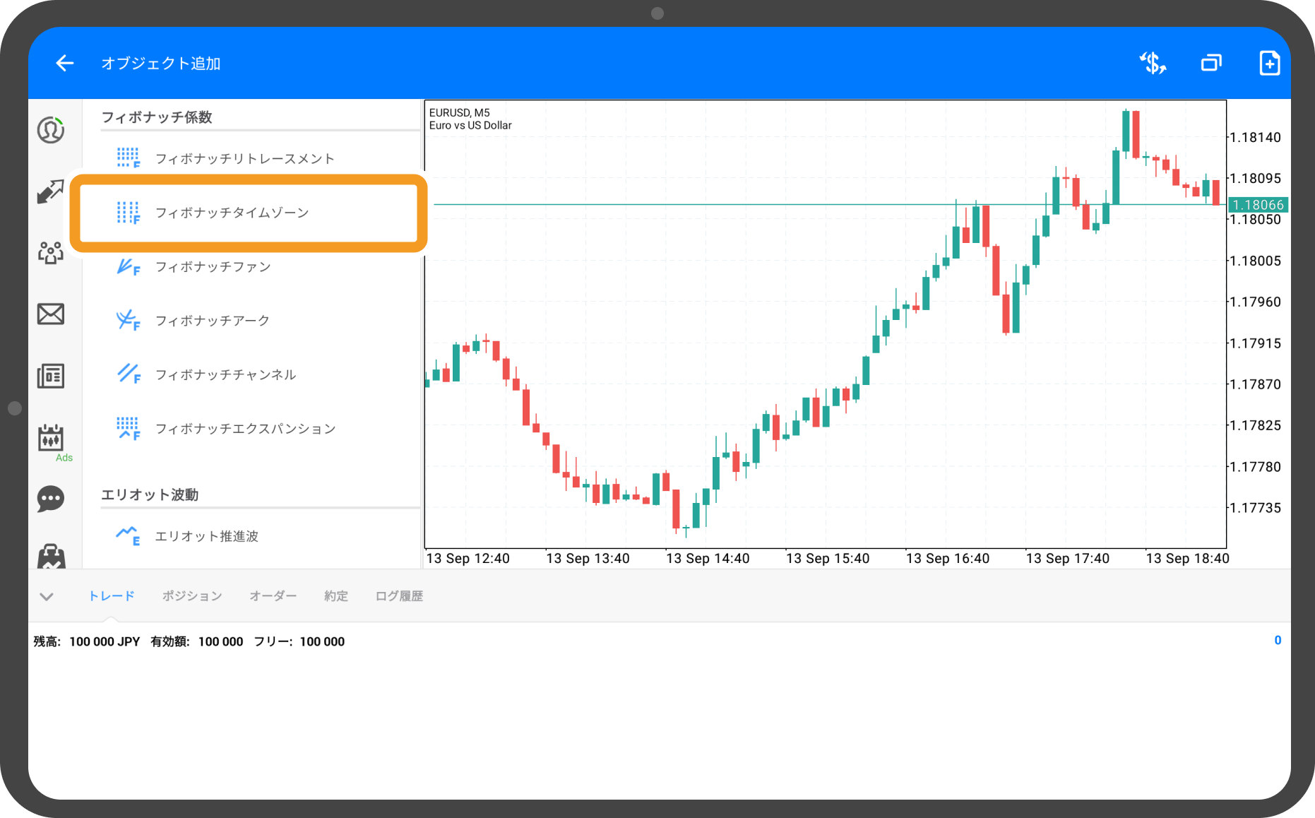Choose フィボナッチファン from the list
This screenshot has width=1315, height=818.
[x=213, y=267]
